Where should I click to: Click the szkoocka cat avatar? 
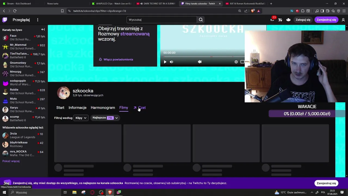(x=63, y=93)
